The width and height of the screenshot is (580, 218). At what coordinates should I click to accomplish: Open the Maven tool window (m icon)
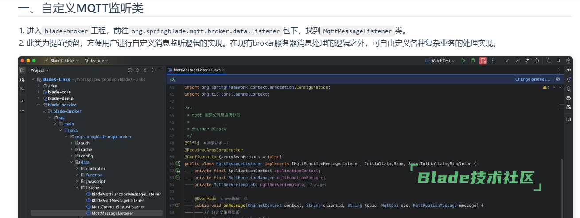(x=568, y=70)
